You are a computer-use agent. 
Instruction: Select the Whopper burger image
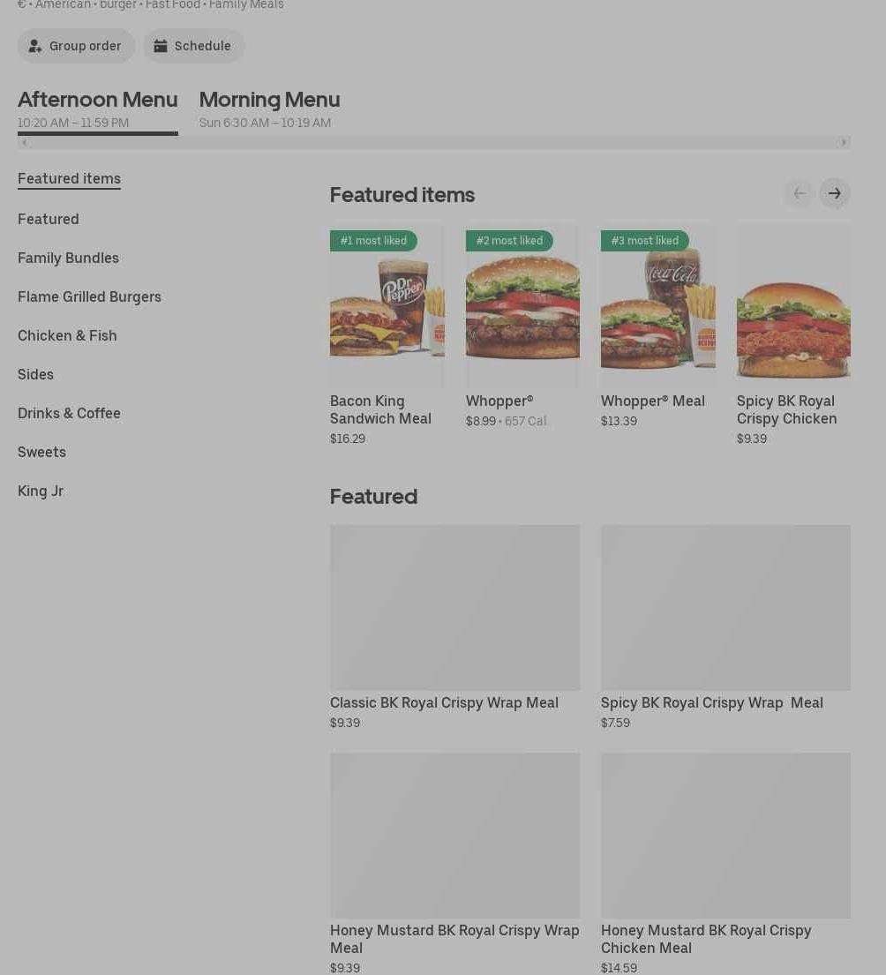(x=522, y=304)
